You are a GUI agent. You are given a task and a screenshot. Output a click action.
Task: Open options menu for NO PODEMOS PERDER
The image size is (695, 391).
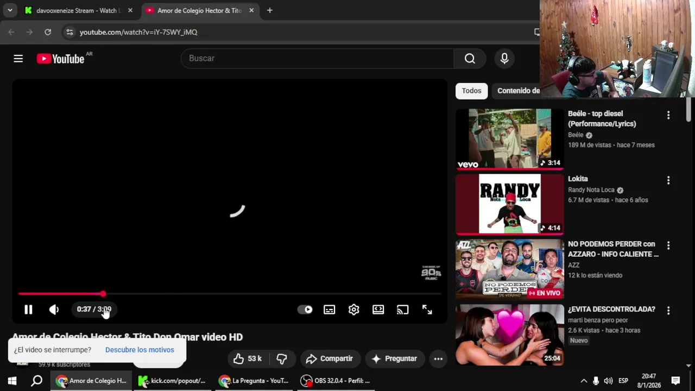pos(668,245)
